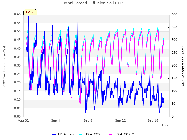Click the 200 right axis tick label
This screenshot has height=140, width=187.
(x=174, y=65)
